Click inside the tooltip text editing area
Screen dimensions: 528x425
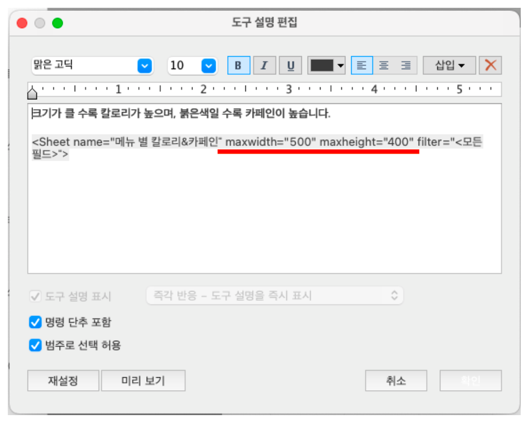(264, 218)
